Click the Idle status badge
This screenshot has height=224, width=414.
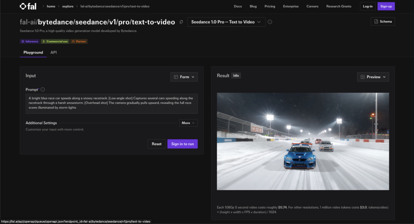coord(236,75)
